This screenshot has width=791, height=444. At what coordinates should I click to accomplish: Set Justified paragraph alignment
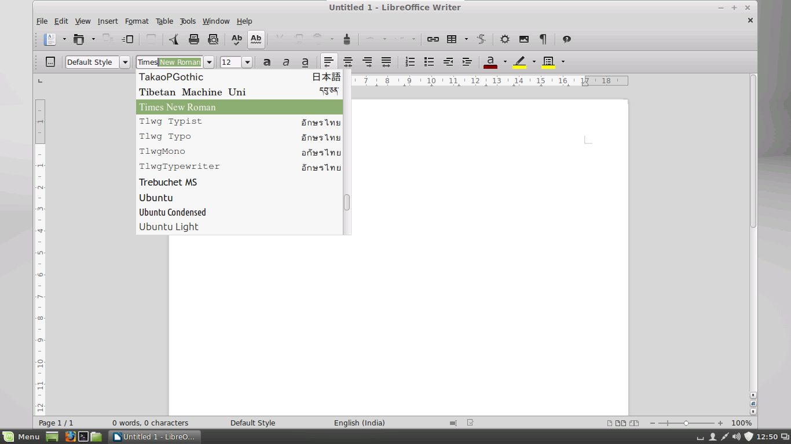click(386, 62)
